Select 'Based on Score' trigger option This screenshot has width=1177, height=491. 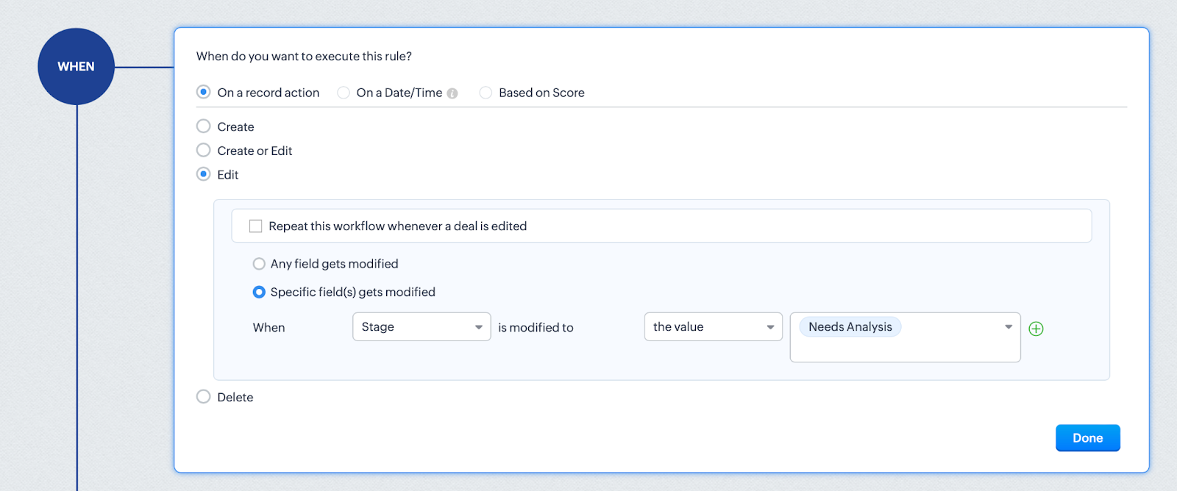point(486,93)
